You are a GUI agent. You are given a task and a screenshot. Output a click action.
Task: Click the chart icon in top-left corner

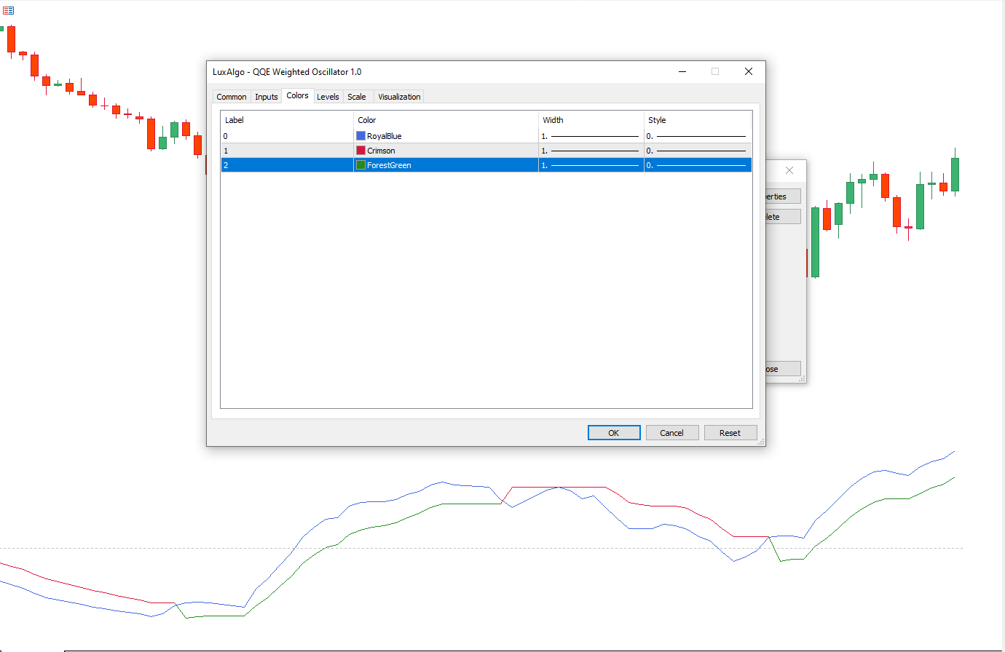(8, 10)
